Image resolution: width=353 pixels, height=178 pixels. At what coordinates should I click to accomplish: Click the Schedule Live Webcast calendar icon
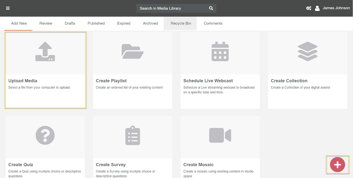(x=220, y=51)
